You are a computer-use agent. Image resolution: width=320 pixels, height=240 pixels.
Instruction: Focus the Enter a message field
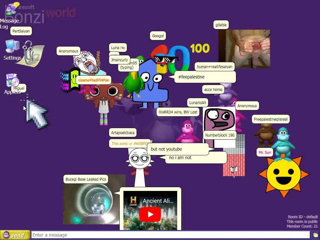coord(171,235)
